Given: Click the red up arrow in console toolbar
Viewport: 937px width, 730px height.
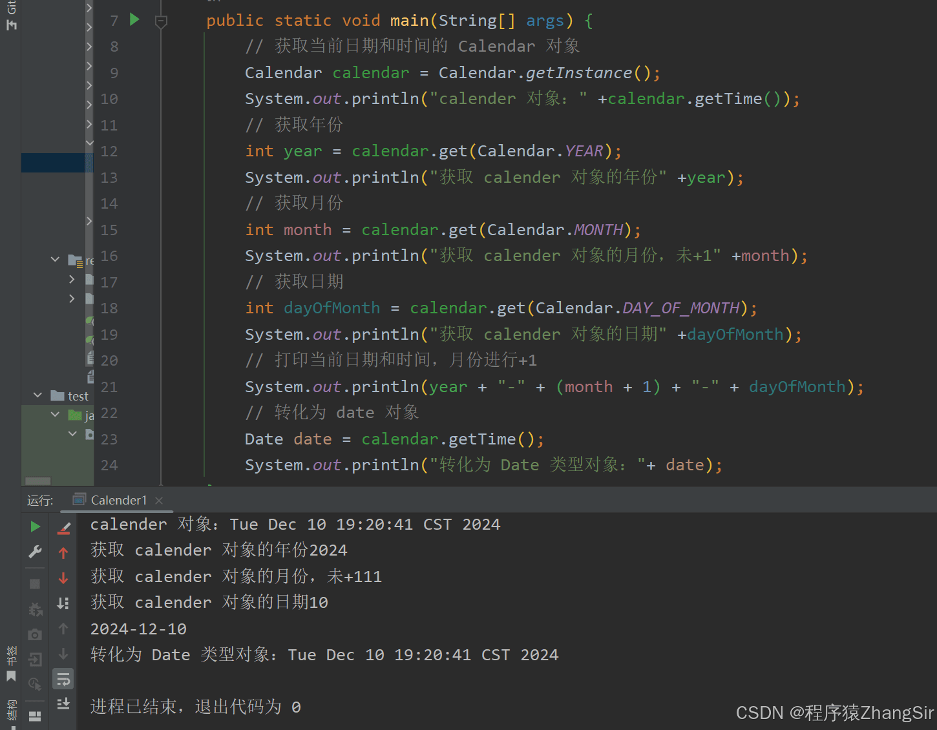Looking at the screenshot, I should (x=63, y=553).
